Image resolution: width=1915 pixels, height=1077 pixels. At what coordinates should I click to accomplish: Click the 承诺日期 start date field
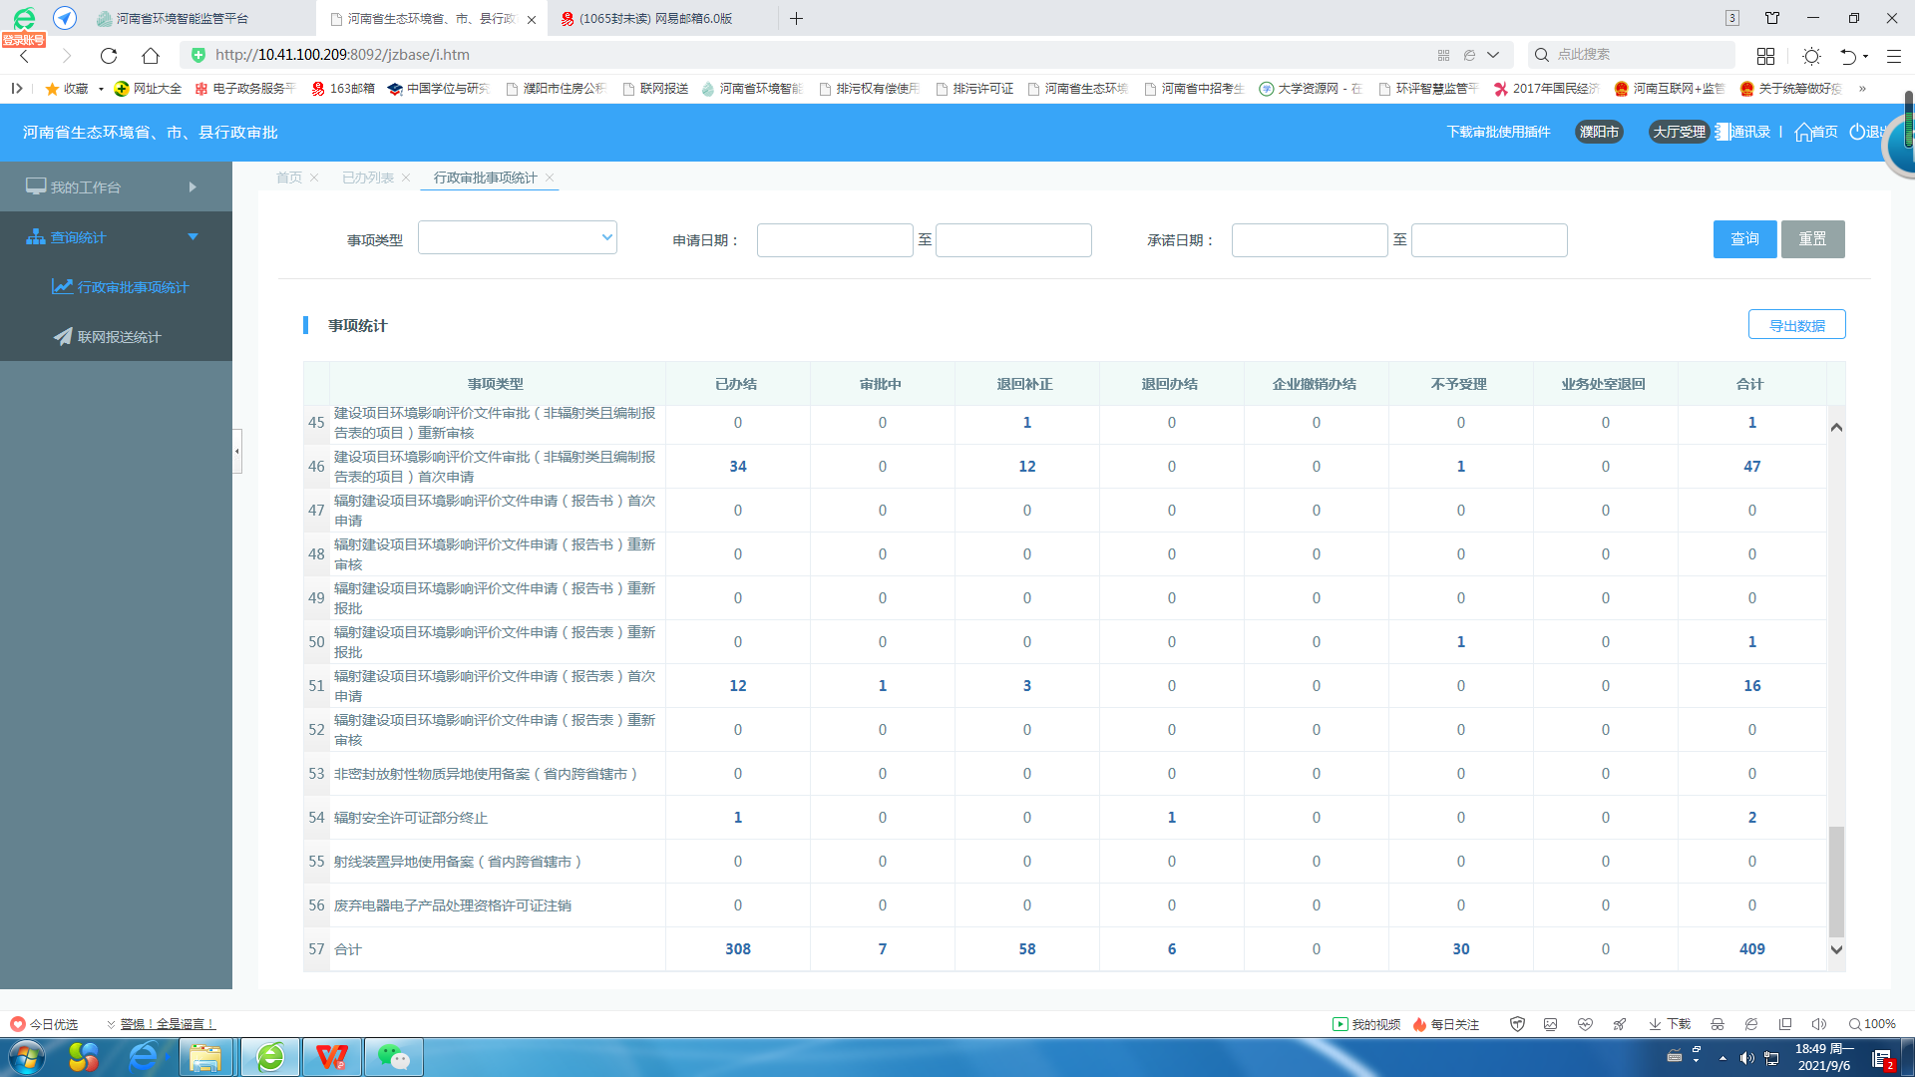[x=1310, y=240]
